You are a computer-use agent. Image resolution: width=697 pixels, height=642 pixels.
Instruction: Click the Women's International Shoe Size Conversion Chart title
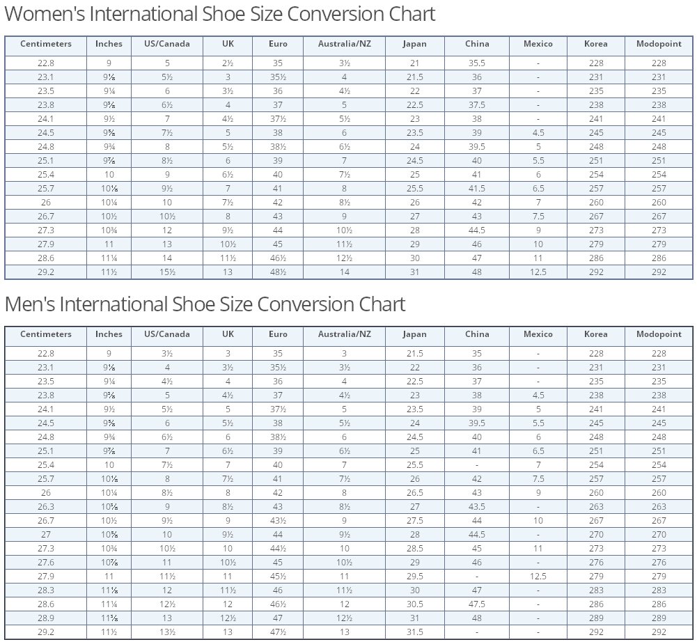[220, 14]
